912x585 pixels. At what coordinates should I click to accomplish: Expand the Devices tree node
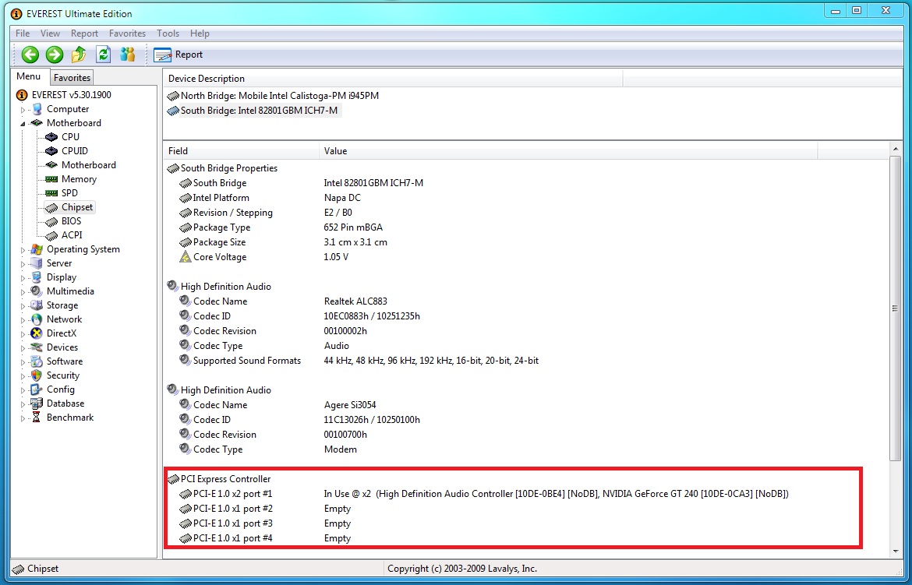pos(23,347)
